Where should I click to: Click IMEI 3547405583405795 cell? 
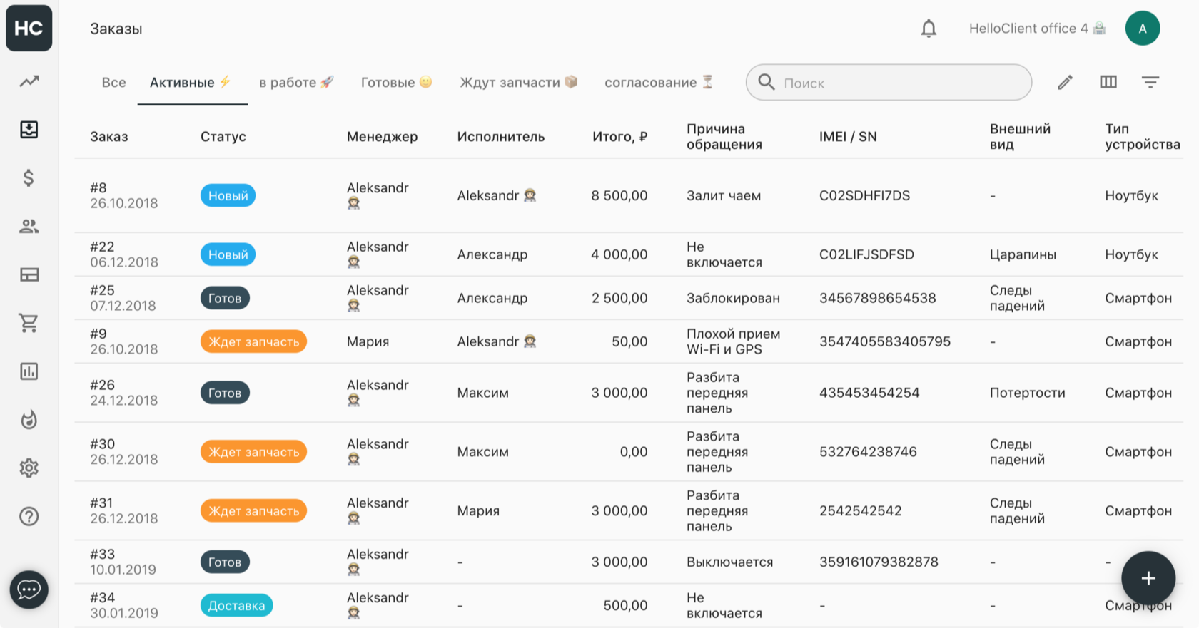(885, 341)
